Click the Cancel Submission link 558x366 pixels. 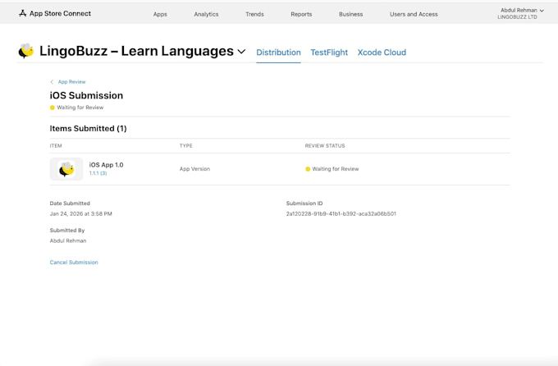(74, 263)
